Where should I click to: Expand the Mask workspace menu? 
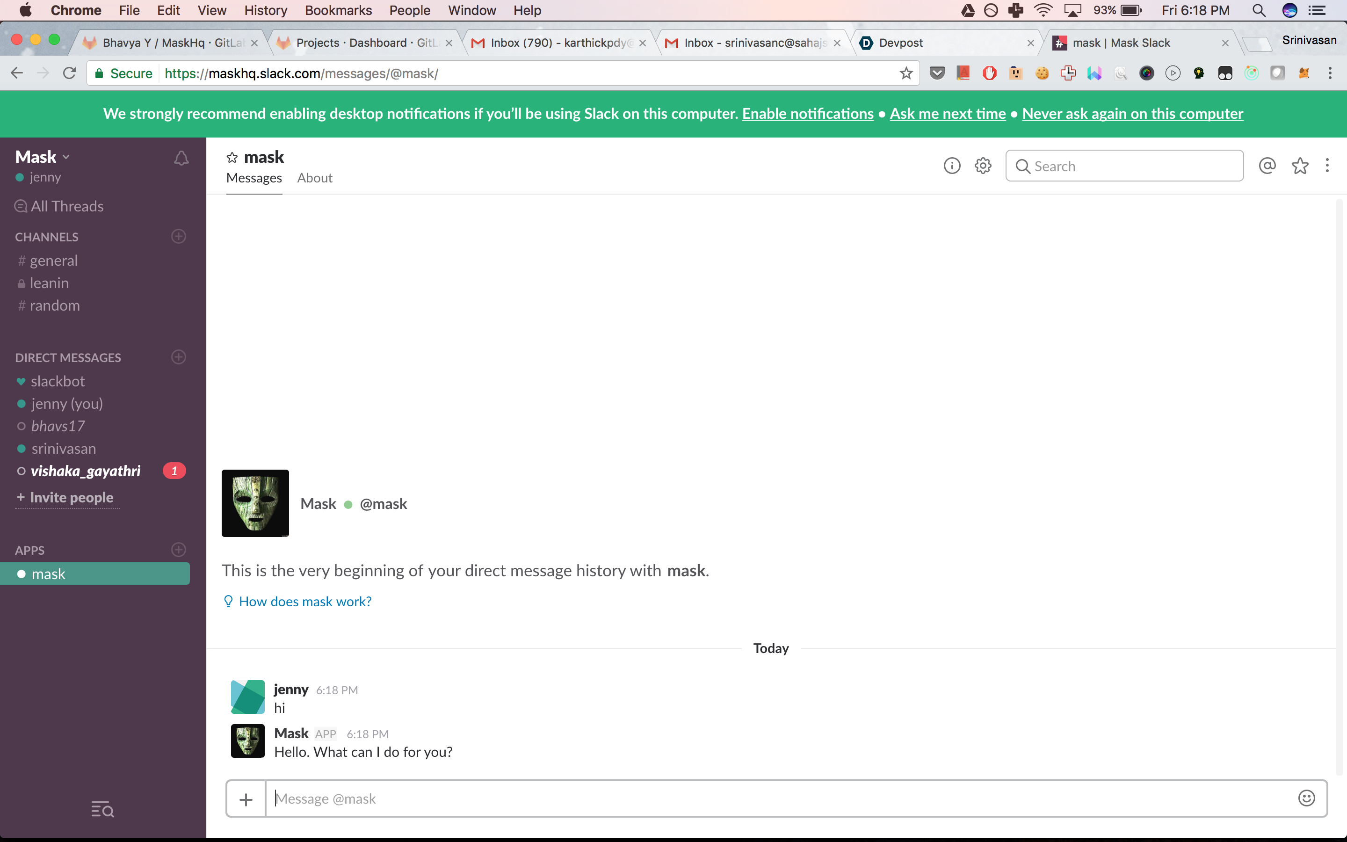[x=42, y=157]
